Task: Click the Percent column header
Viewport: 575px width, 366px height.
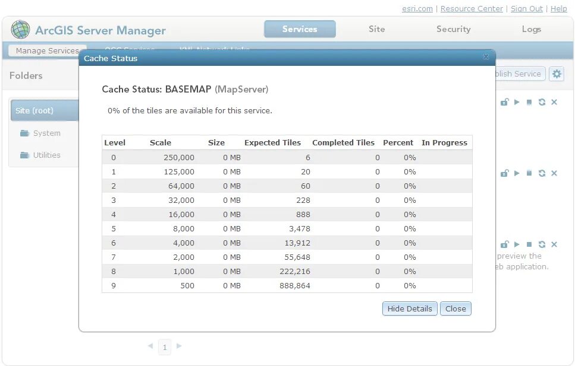Action: click(x=398, y=143)
